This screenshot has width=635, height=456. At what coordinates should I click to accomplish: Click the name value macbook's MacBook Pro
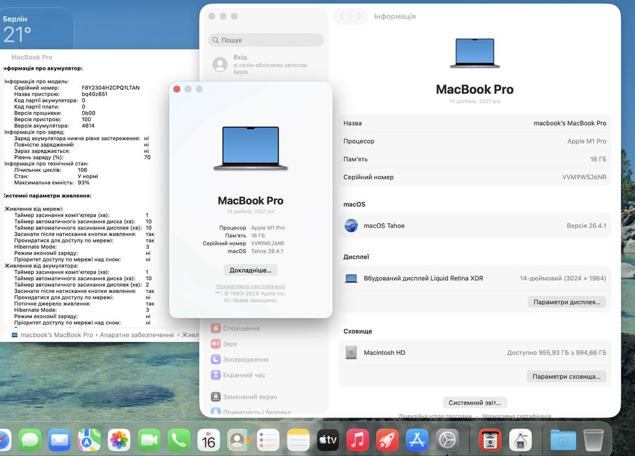(x=570, y=123)
